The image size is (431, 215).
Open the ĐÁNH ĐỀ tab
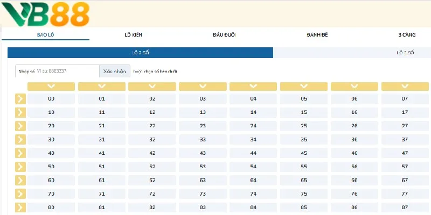point(317,35)
